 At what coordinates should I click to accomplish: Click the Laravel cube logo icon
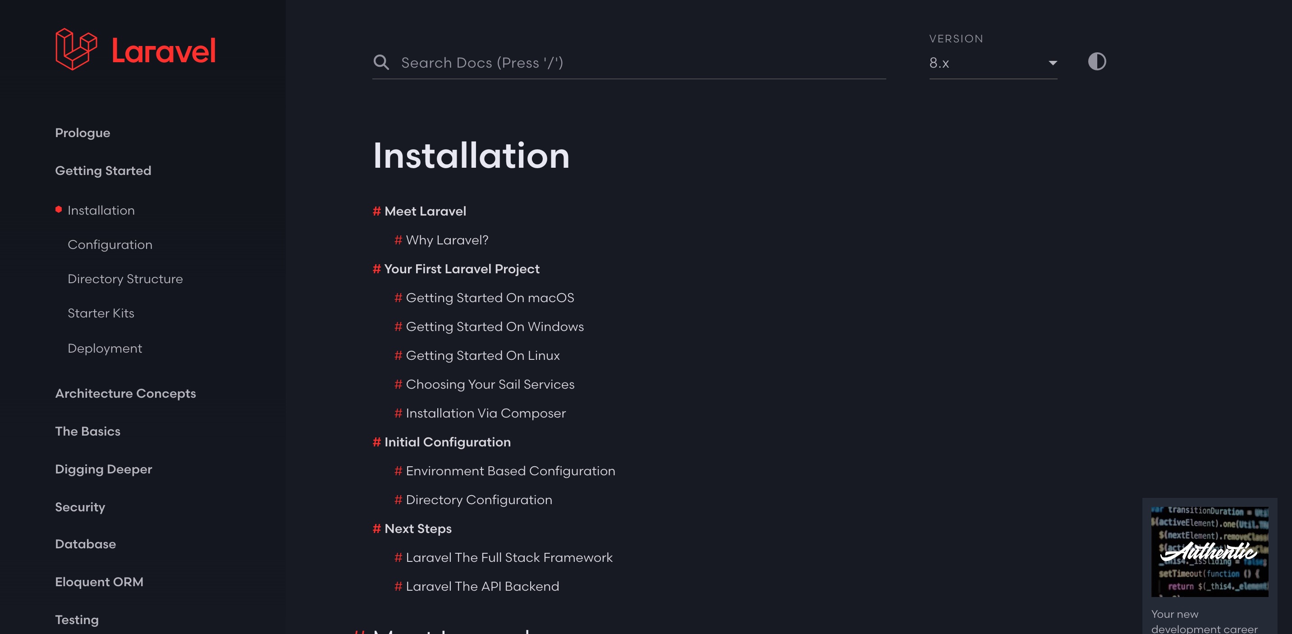pyautogui.click(x=76, y=49)
